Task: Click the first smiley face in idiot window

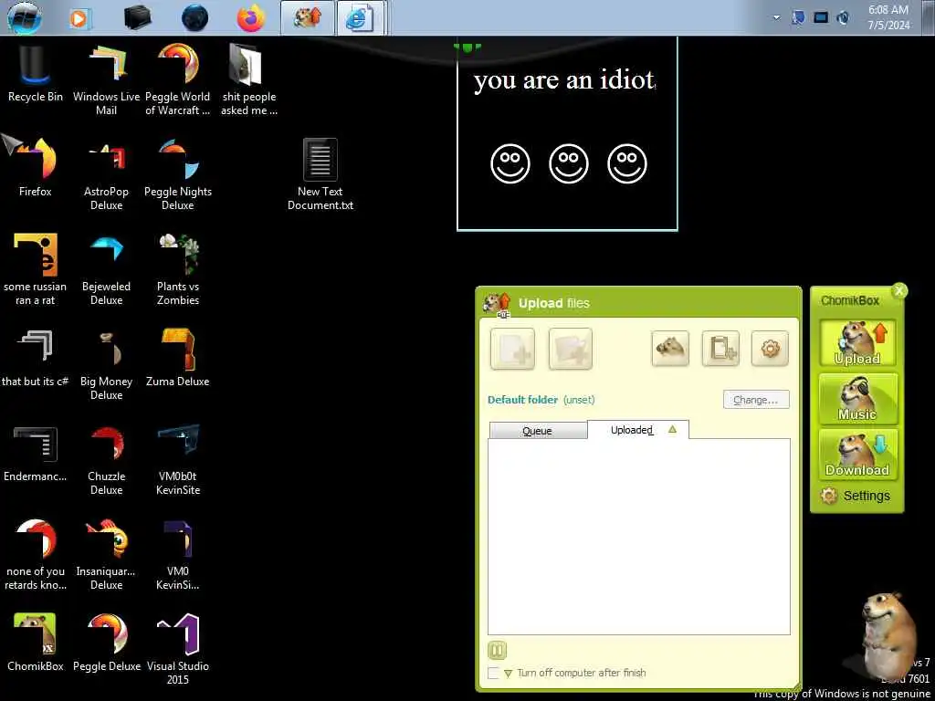Action: point(510,163)
